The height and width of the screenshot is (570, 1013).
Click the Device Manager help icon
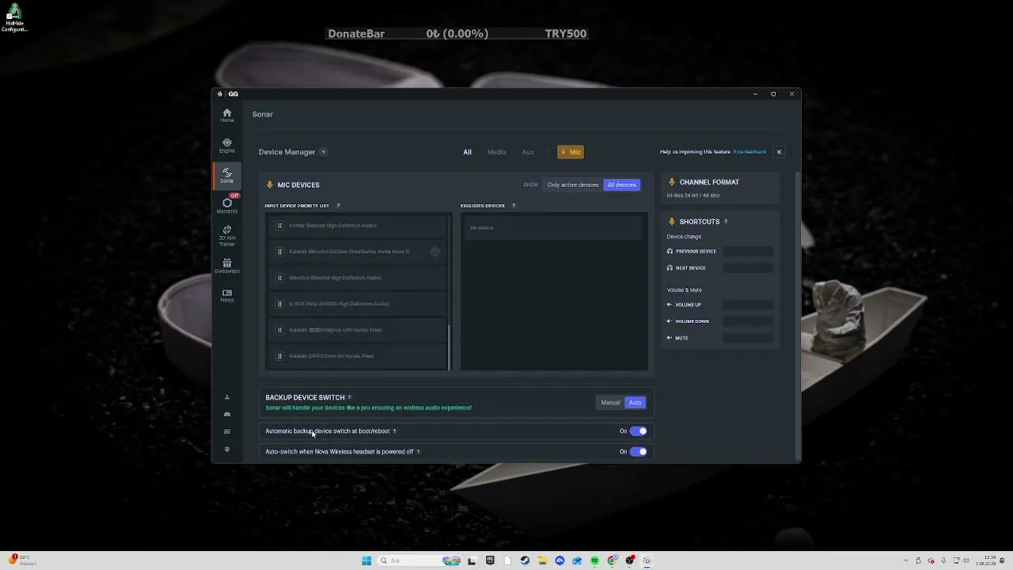tap(323, 152)
